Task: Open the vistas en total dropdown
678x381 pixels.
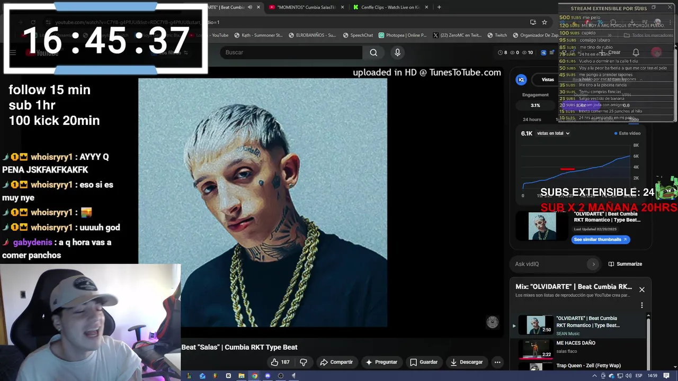Action: (x=553, y=133)
